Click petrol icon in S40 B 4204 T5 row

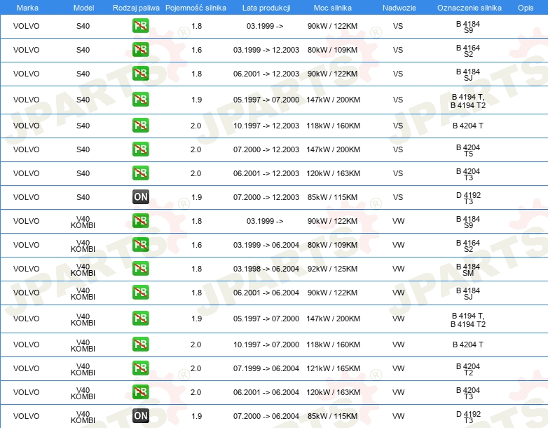(x=140, y=149)
